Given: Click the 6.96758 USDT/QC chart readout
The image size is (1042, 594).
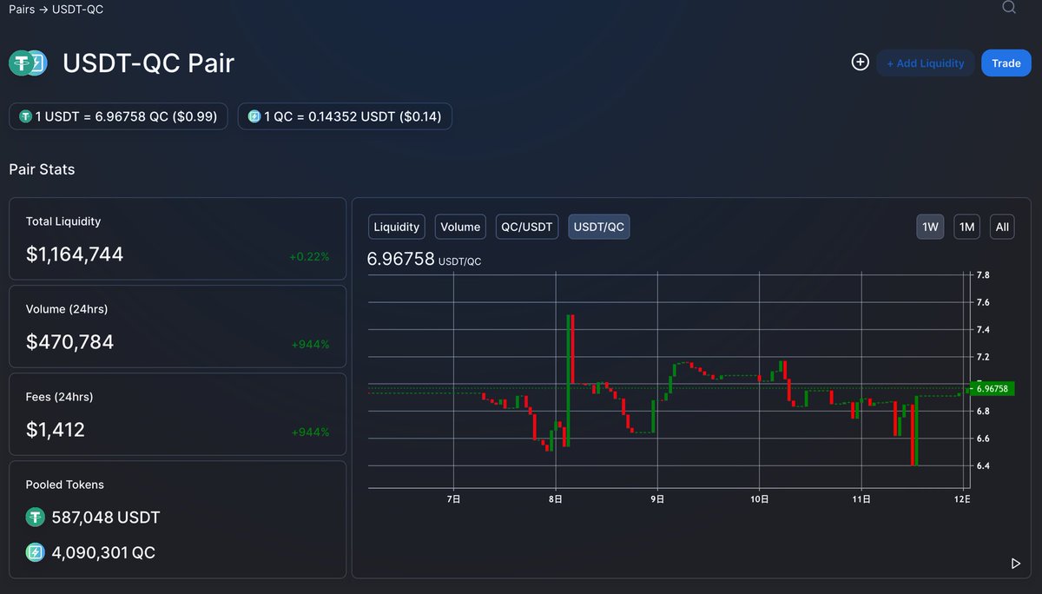Looking at the screenshot, I should (x=424, y=259).
